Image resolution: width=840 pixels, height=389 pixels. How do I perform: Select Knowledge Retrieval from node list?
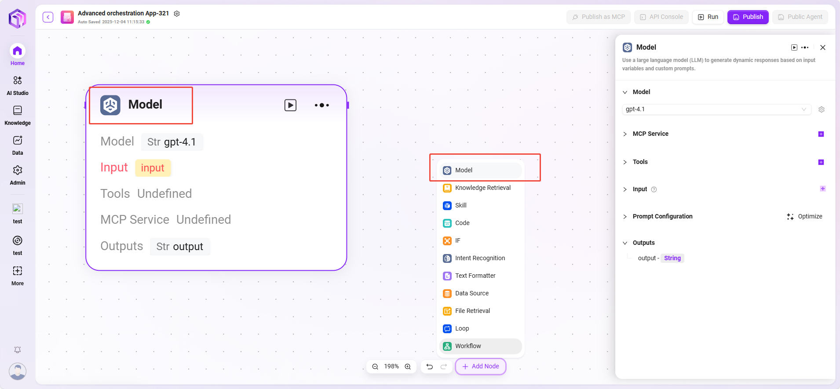click(x=482, y=188)
